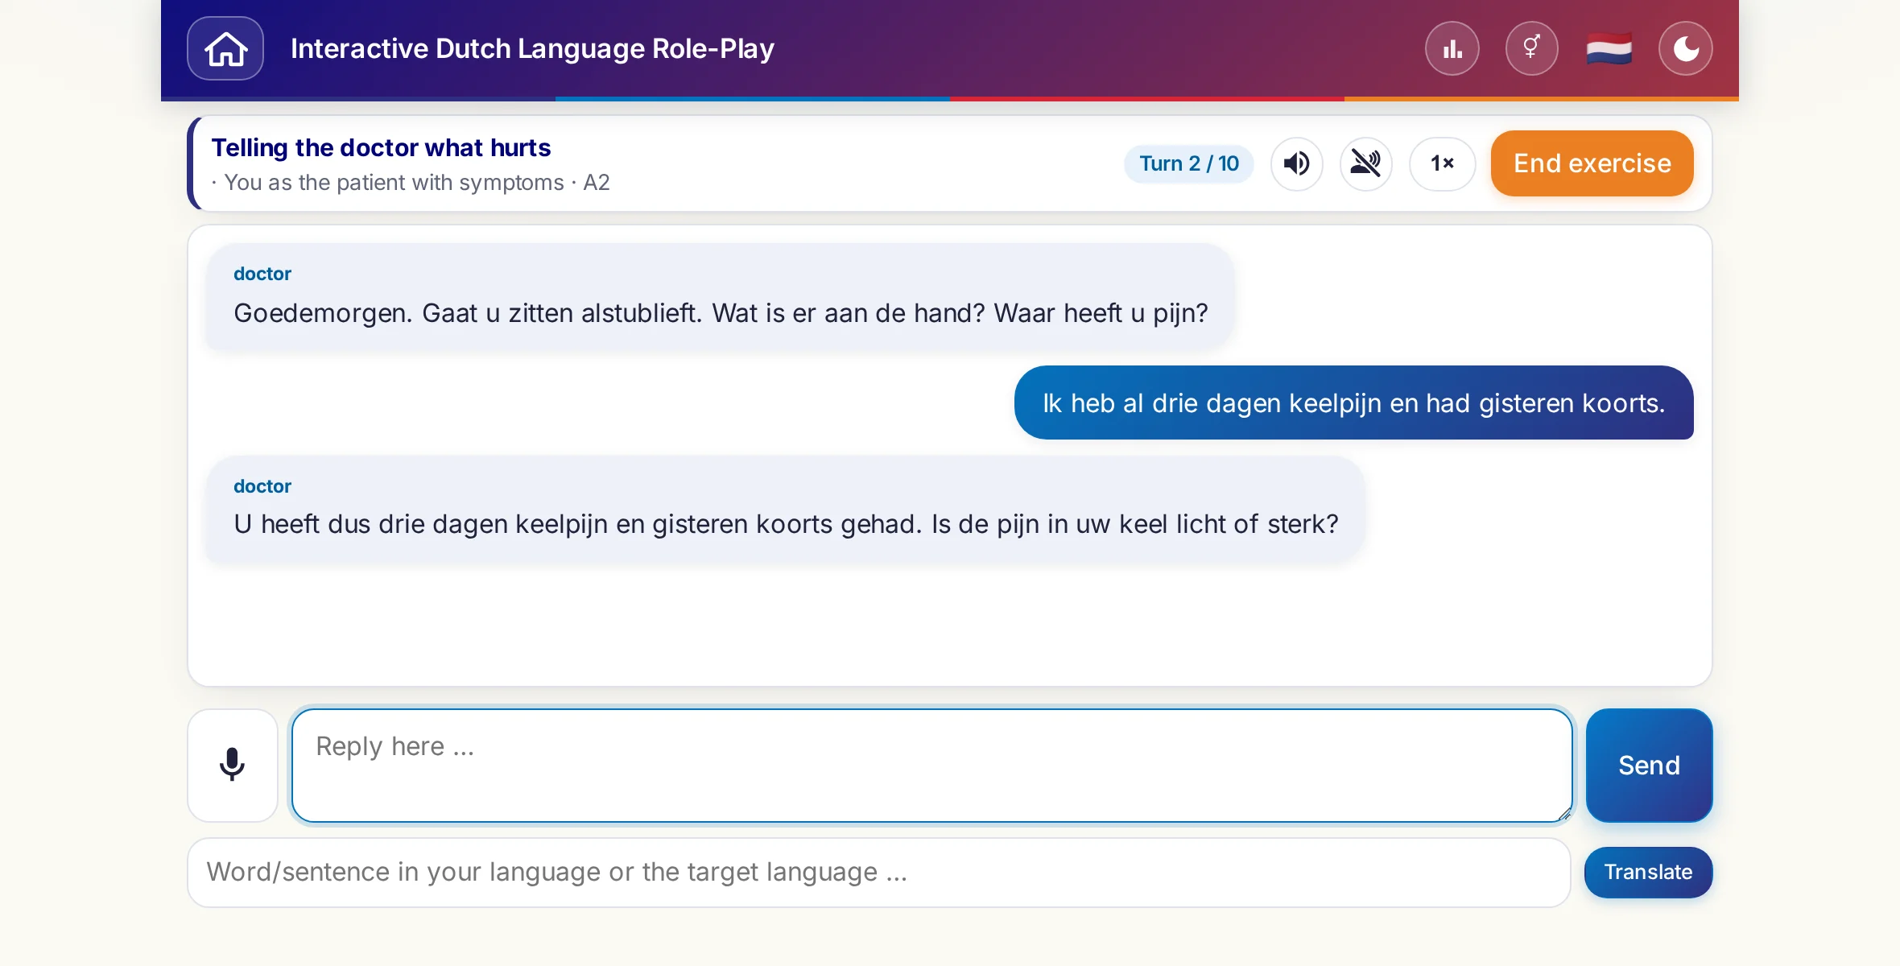Focus the Reply here text field
This screenshot has height=966, width=1900.
click(x=931, y=765)
